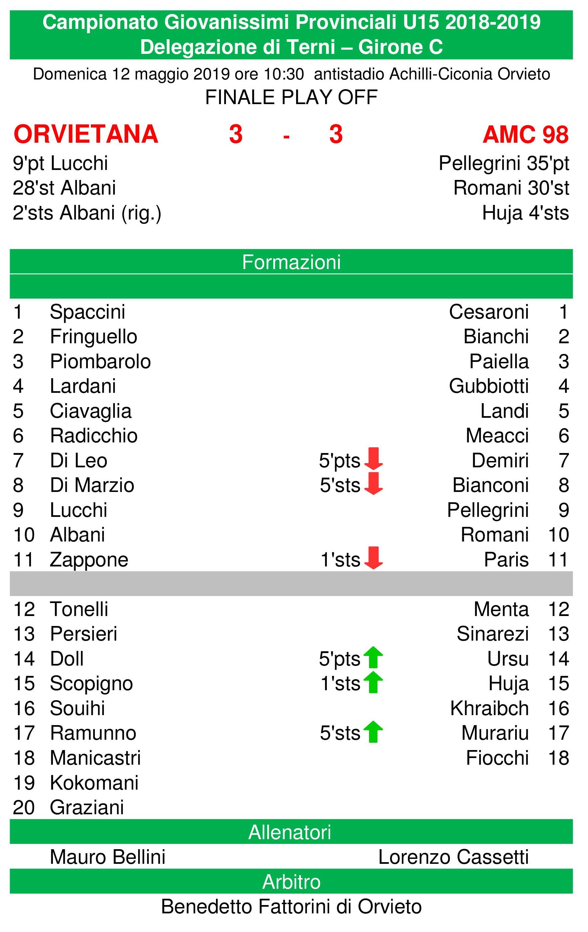588x932 pixels.
Task: Click goalkeeper Spaccini in the lineup
Action: click(88, 312)
